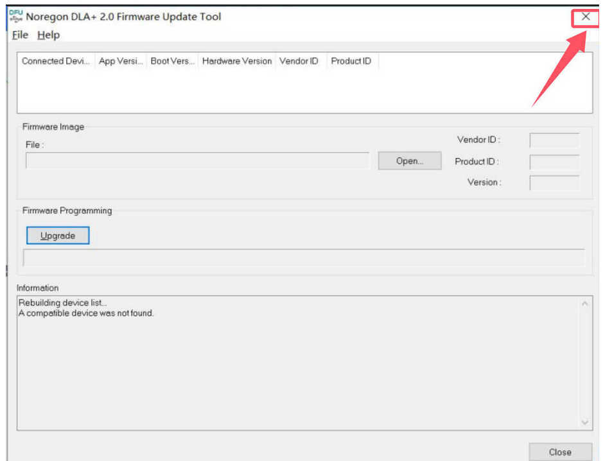603x461 pixels.
Task: Click the Version text box
Action: pyautogui.click(x=554, y=183)
